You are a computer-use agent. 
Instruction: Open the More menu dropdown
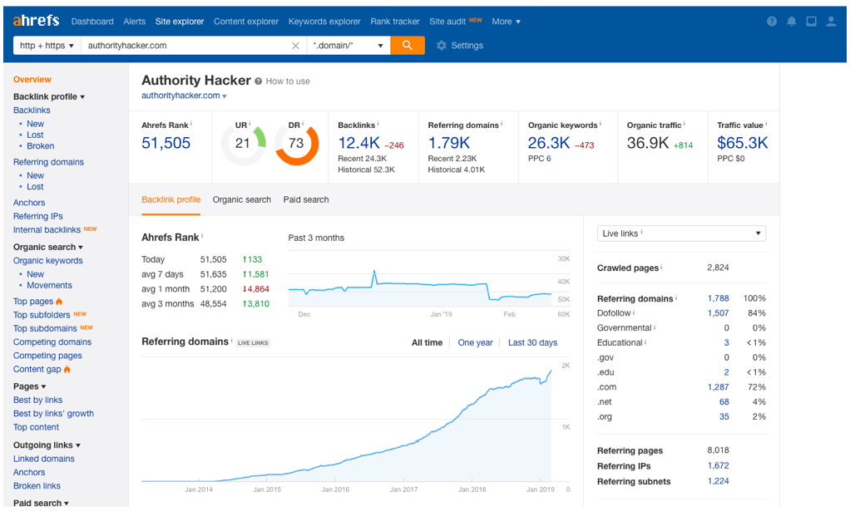point(507,22)
